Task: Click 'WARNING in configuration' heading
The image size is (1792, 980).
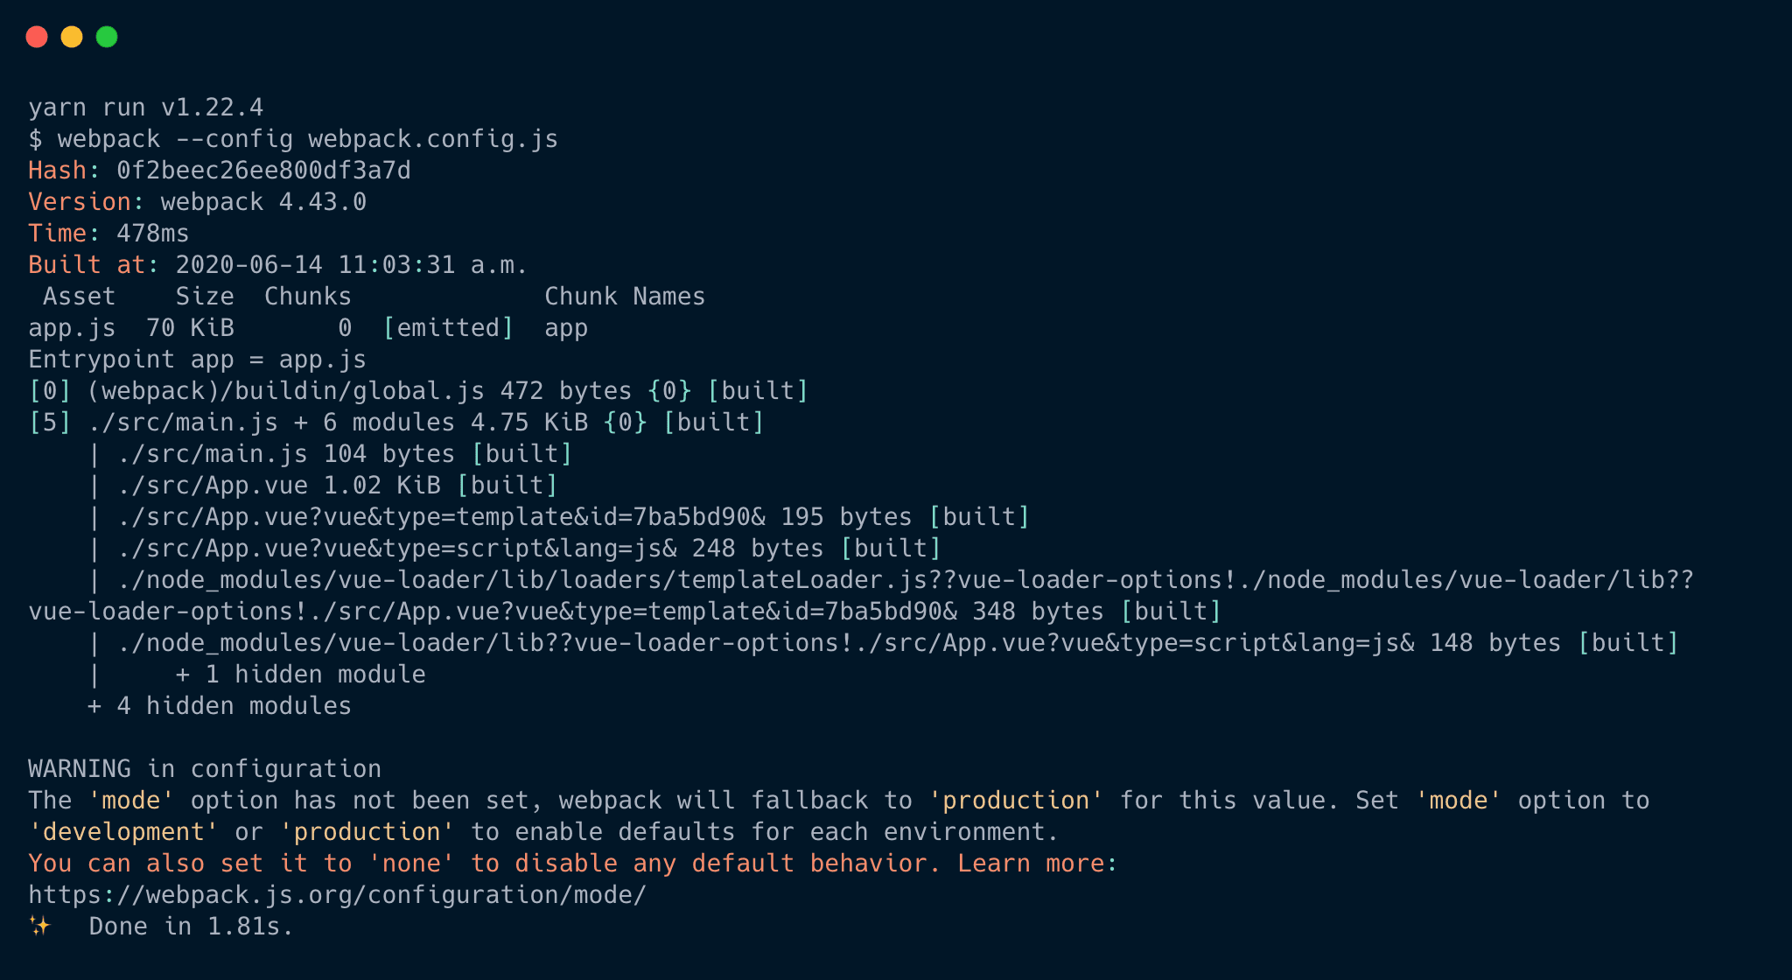Action: (x=205, y=769)
